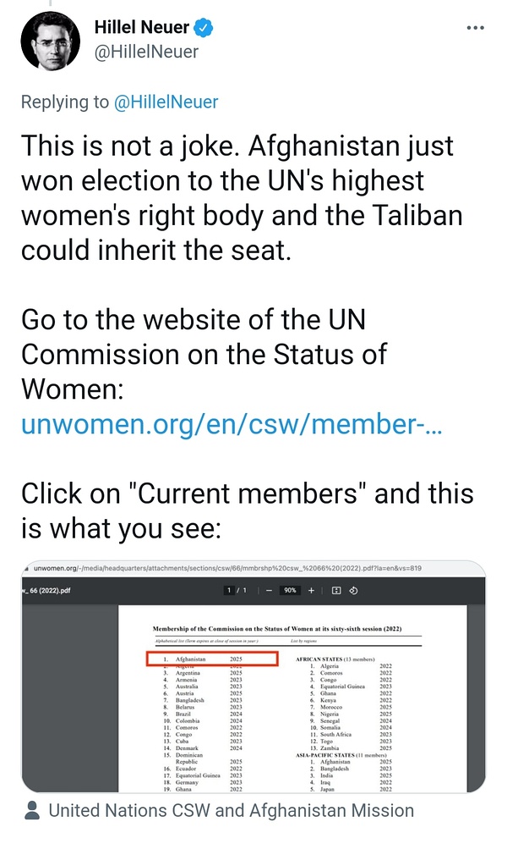Click the PDF rotate icon

pos(354,590)
